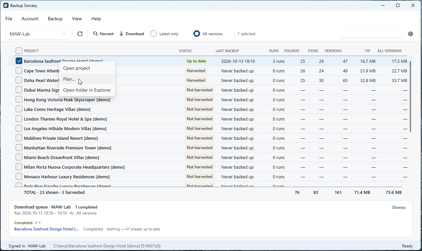Click the 1 selected label in toolbar
422x251 pixels.
click(247, 34)
